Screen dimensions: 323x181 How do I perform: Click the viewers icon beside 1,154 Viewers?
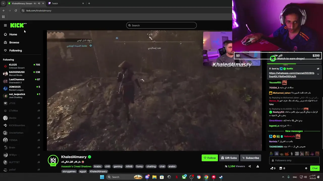pyautogui.click(x=226, y=166)
